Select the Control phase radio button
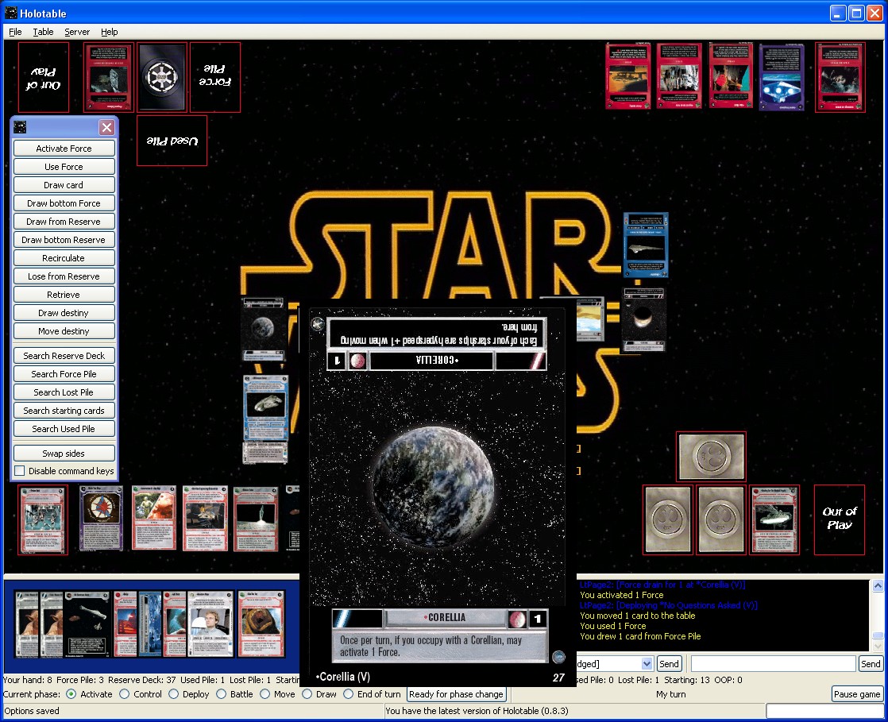 pyautogui.click(x=124, y=693)
